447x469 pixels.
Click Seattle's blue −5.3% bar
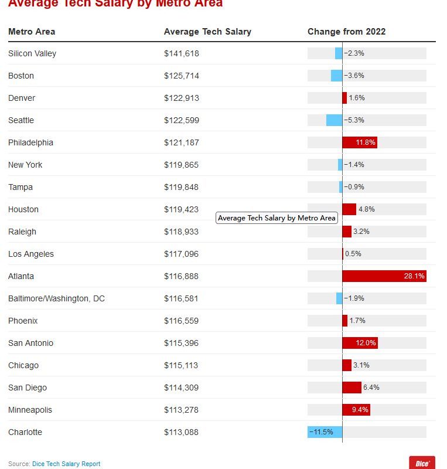point(335,120)
